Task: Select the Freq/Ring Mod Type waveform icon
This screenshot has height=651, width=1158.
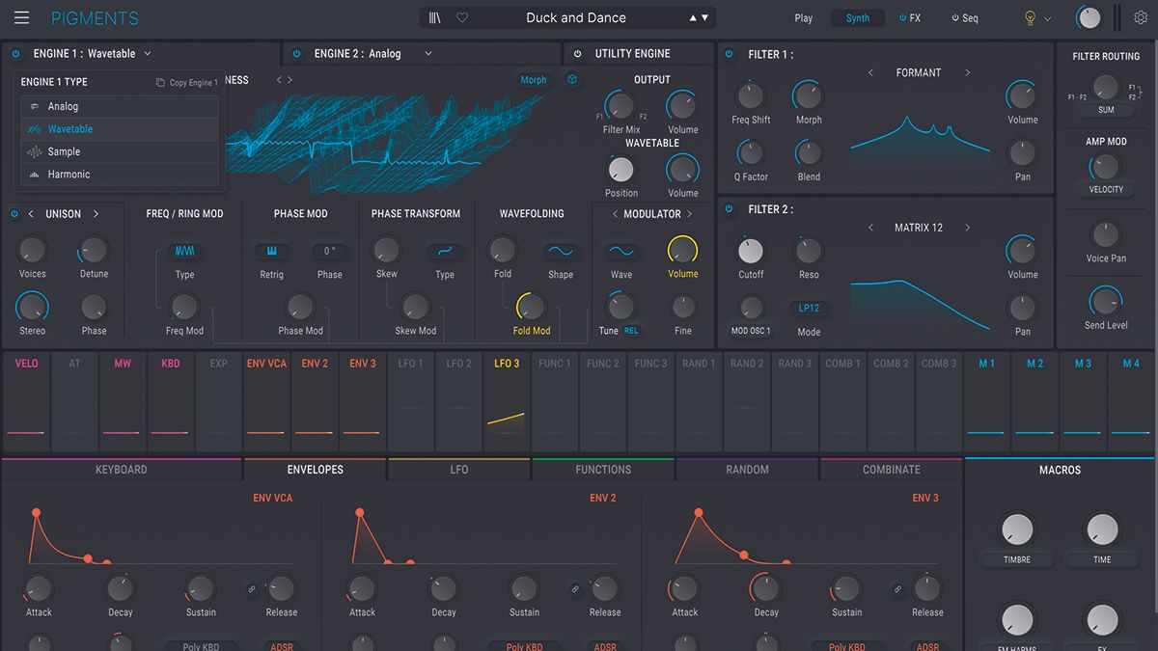Action: (x=185, y=251)
